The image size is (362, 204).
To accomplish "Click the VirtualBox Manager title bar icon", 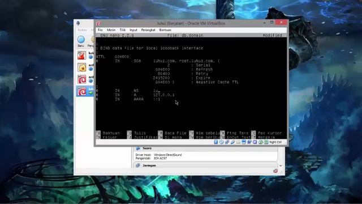I will tap(78, 23).
